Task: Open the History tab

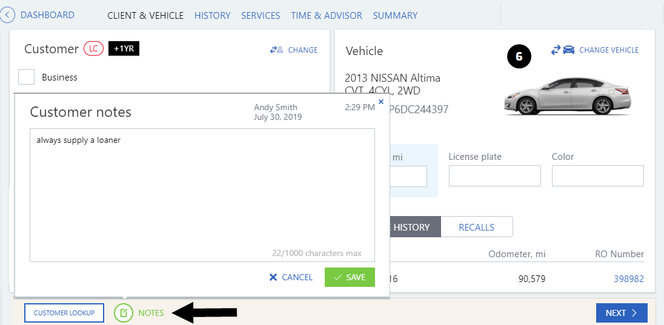Action: coord(212,15)
